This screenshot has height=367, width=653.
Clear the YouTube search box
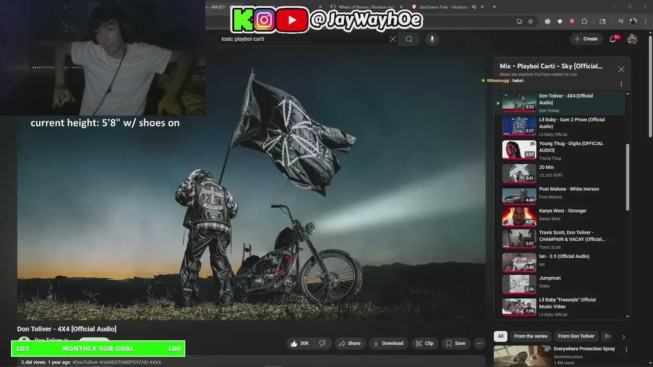393,39
